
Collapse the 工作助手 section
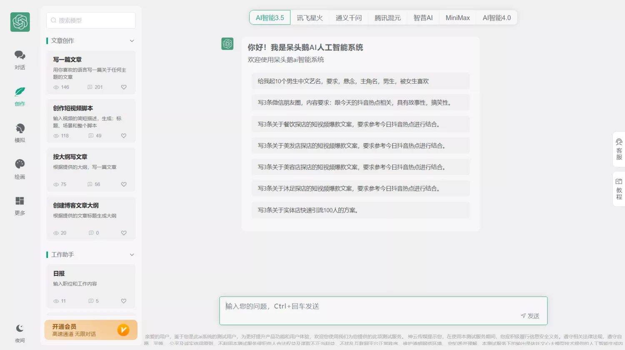pyautogui.click(x=132, y=255)
